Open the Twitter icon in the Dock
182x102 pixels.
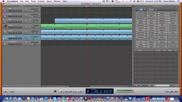pos(130,99)
